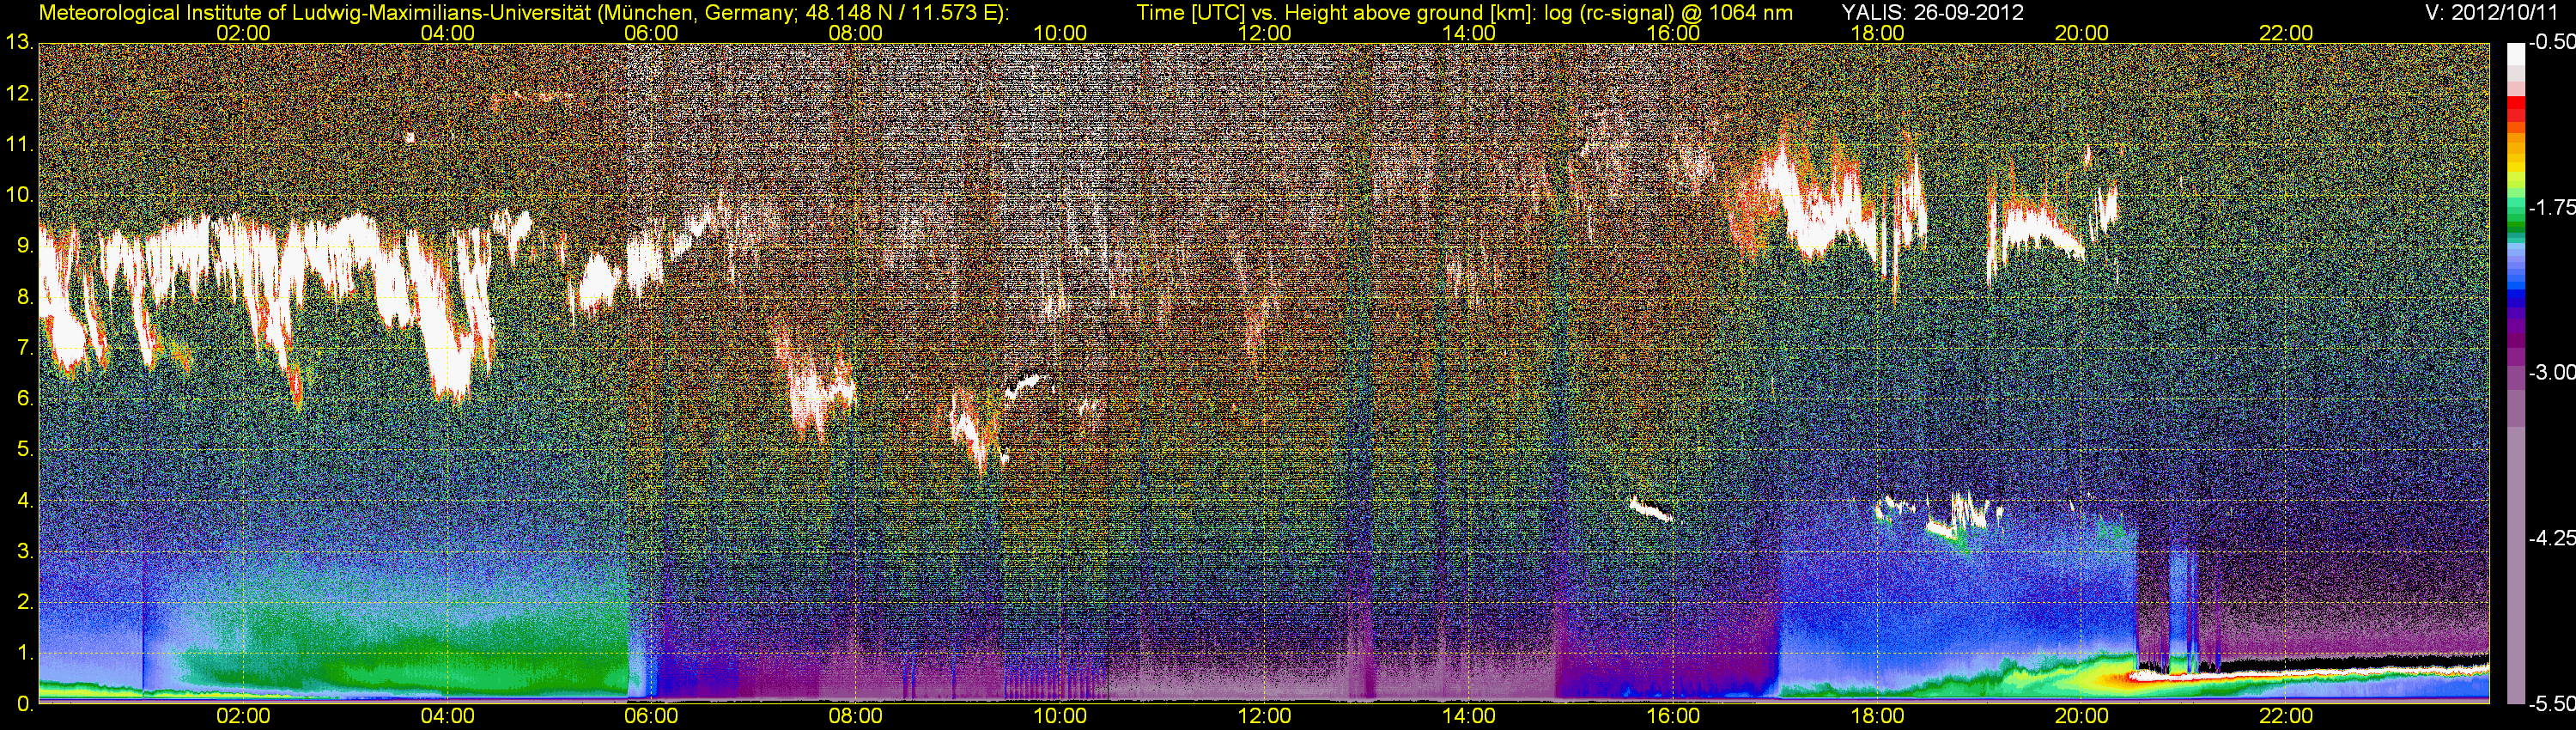This screenshot has width=2576, height=730.
Task: Click the -5.50 color scale value
Action: click(2551, 704)
